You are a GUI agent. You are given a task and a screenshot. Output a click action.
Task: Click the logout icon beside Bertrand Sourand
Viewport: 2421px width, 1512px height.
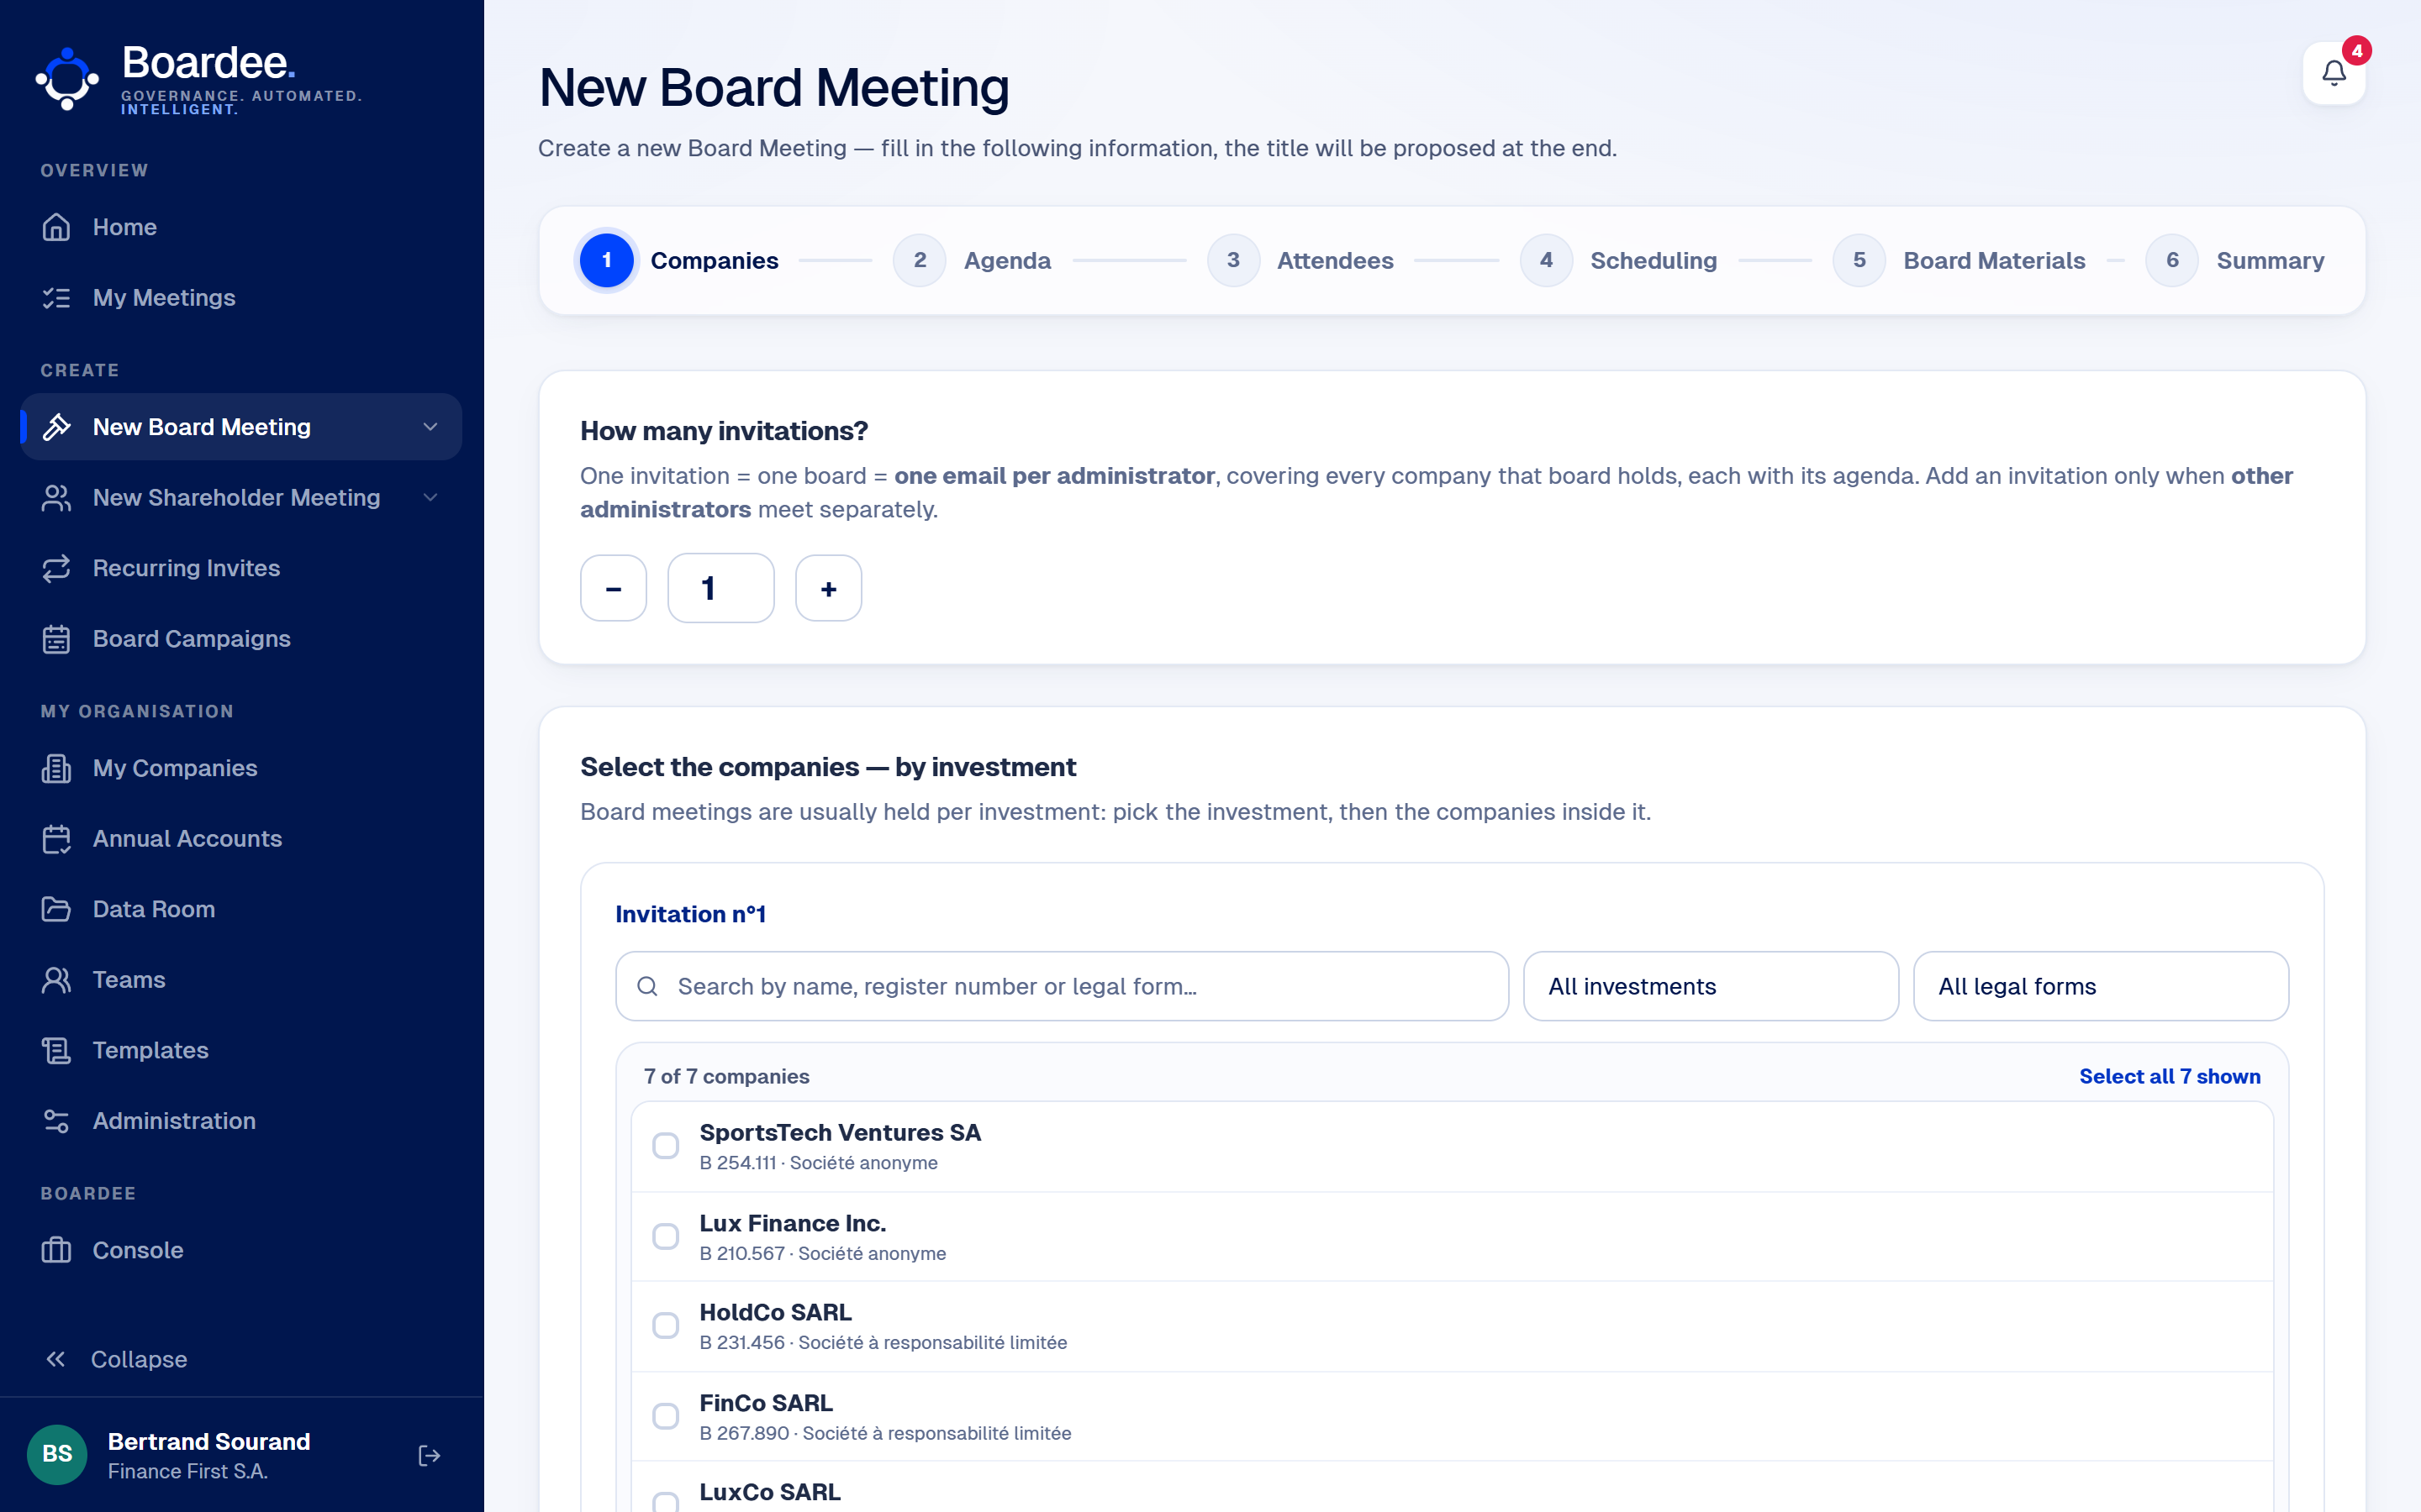pyautogui.click(x=430, y=1455)
